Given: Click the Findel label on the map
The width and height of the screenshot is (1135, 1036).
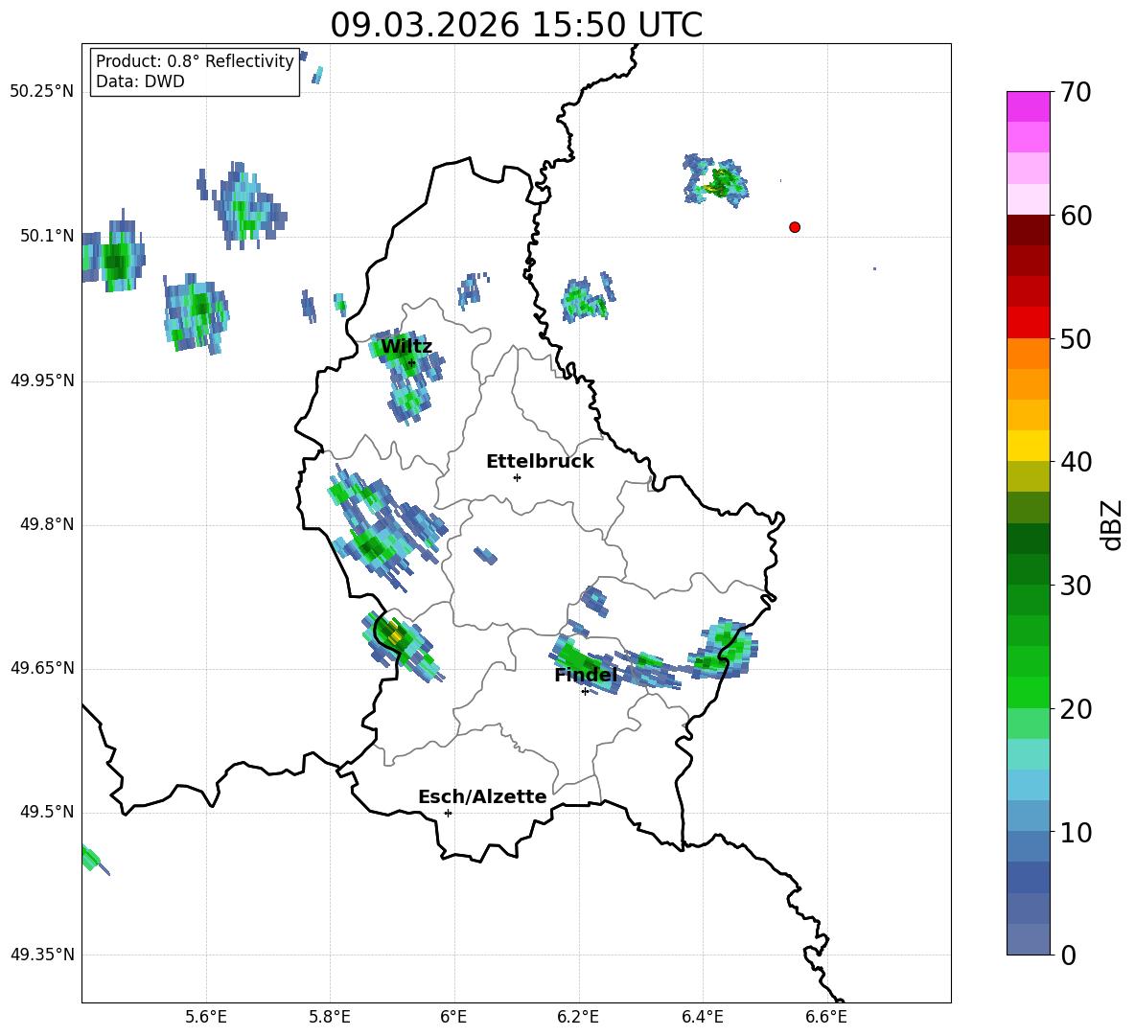Looking at the screenshot, I should 586,675.
